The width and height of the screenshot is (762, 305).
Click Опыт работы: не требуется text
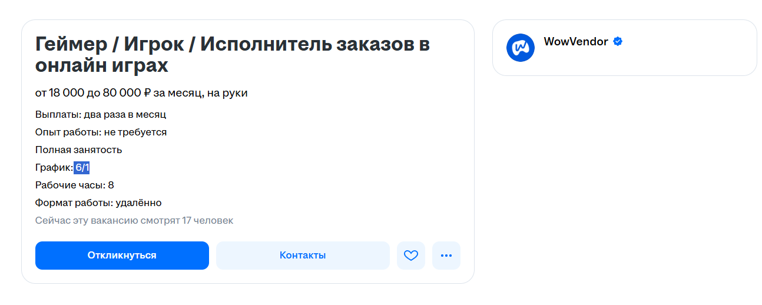101,132
